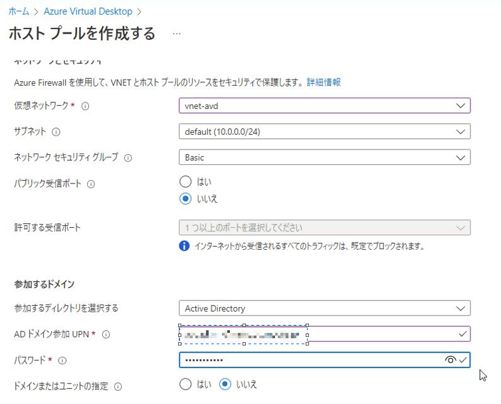
Task: Click info icon next to パスワード
Action: pyautogui.click(x=62, y=361)
